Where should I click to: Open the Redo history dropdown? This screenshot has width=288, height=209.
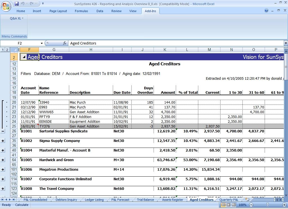[x=36, y=3]
